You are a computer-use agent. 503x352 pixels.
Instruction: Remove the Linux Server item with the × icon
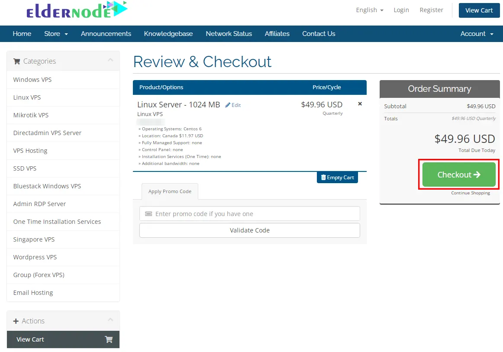(x=360, y=103)
